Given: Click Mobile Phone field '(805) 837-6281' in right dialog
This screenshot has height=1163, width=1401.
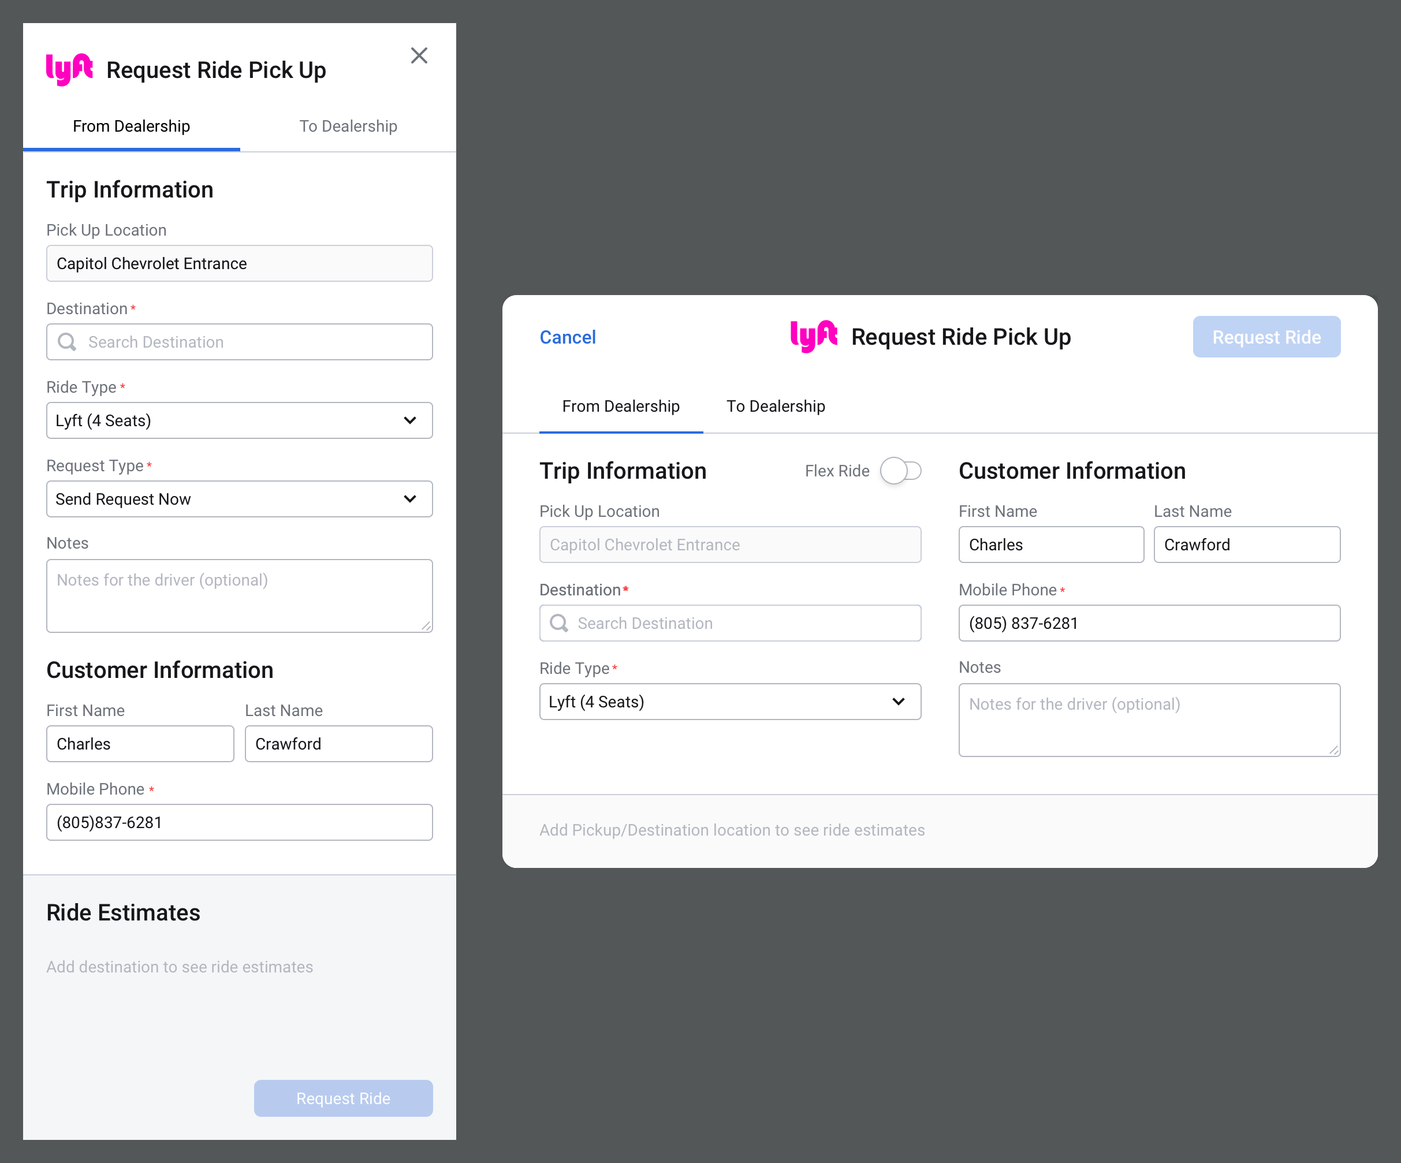Looking at the screenshot, I should (1150, 623).
